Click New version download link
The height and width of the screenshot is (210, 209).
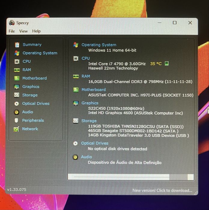pos(162,190)
